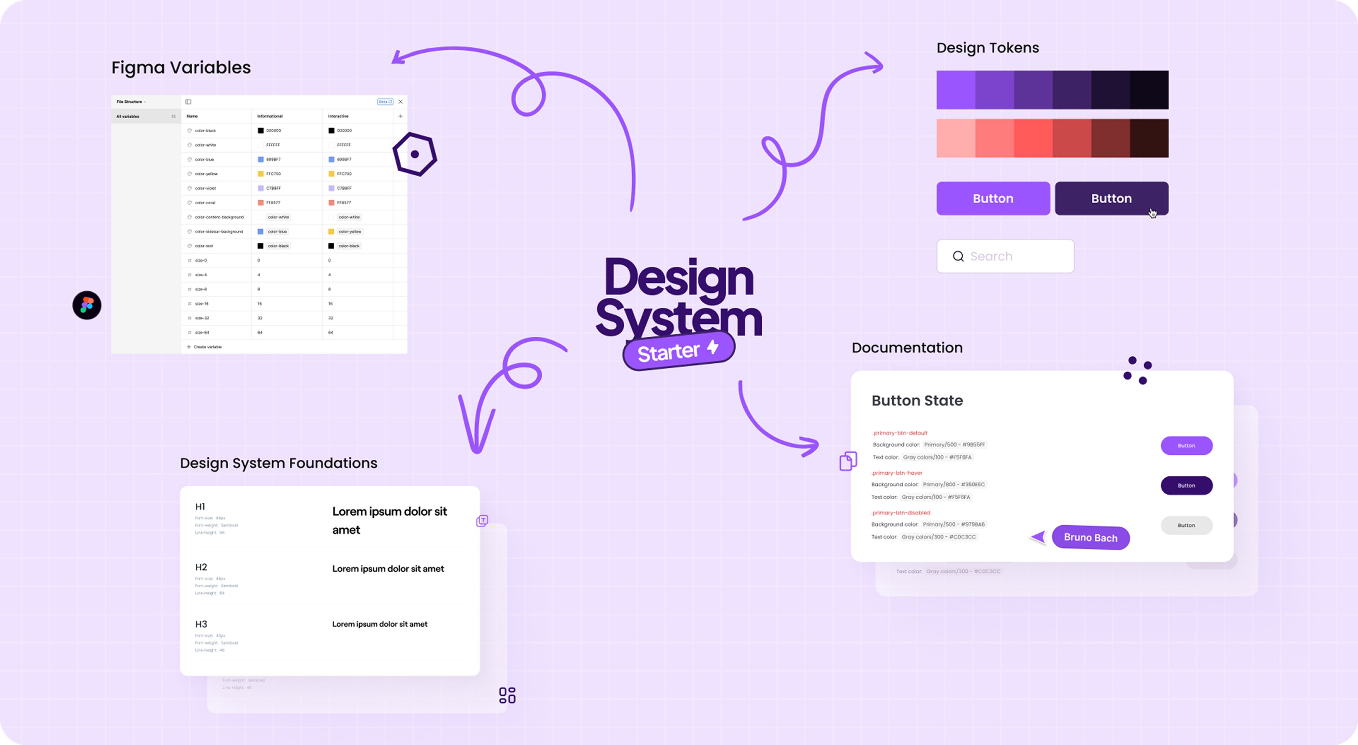Viewport: 1358px width, 745px height.
Task: Open the Beta badge link
Action: [x=385, y=102]
